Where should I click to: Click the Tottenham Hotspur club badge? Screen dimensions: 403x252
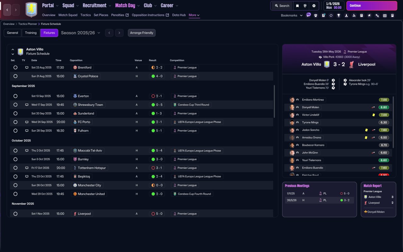point(75,168)
